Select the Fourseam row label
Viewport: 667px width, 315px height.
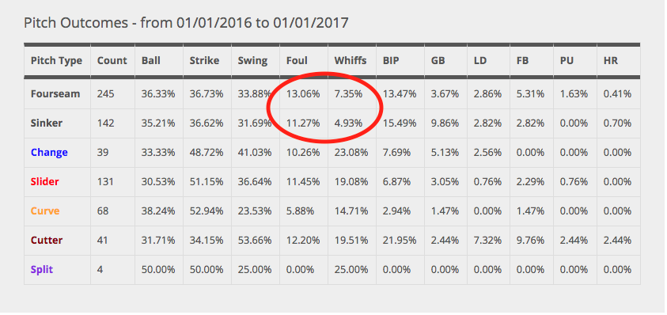pyautogui.click(x=55, y=93)
